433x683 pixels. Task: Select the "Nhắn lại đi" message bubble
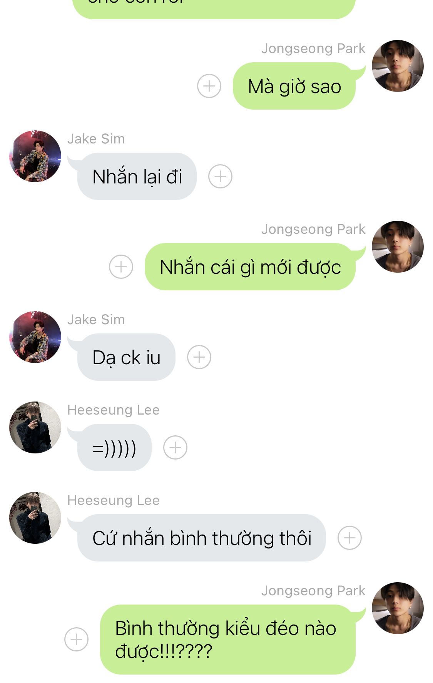137,177
